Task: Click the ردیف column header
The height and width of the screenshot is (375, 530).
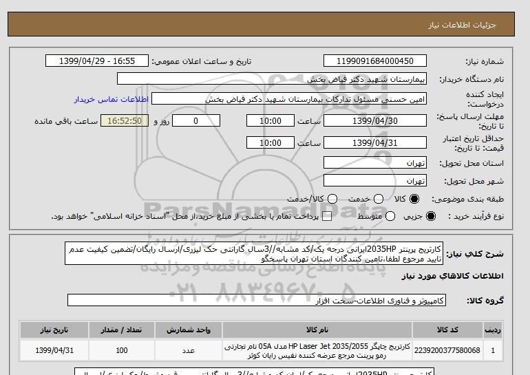Action: [x=493, y=330]
